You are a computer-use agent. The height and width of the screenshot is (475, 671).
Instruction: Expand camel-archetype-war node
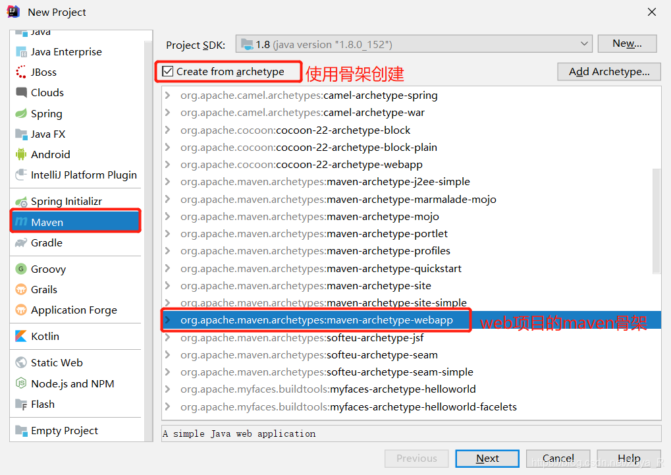[168, 112]
